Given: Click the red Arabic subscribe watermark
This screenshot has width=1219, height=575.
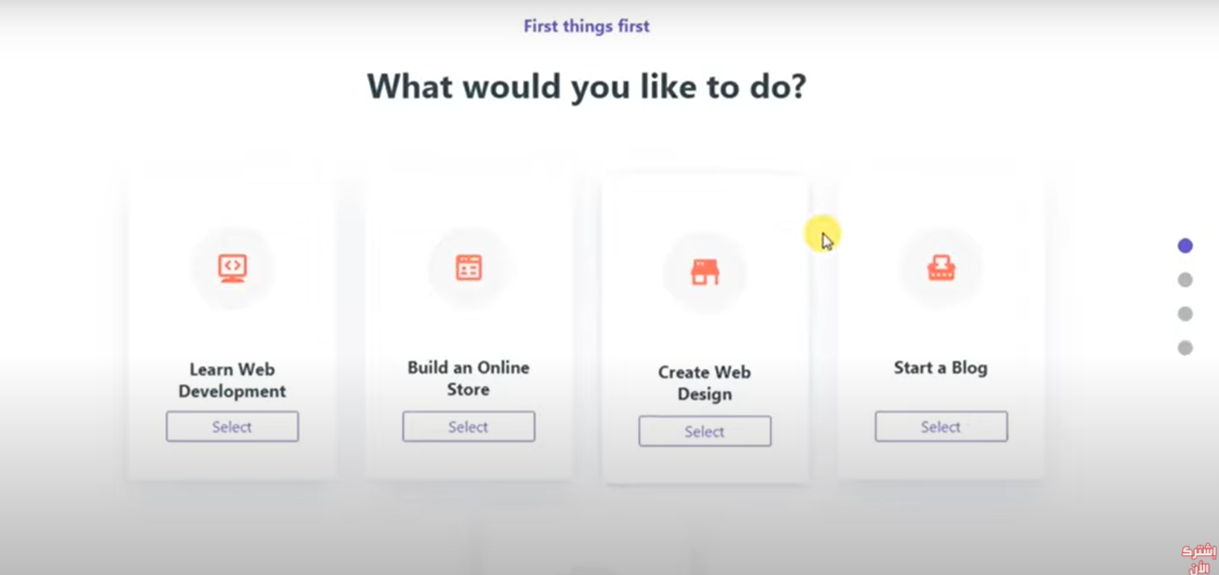Looking at the screenshot, I should coord(1198,559).
